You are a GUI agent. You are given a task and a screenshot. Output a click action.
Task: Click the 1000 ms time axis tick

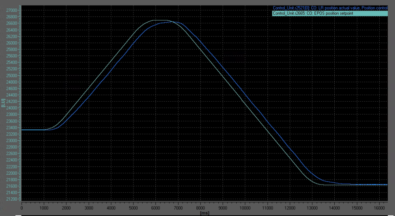(44, 208)
